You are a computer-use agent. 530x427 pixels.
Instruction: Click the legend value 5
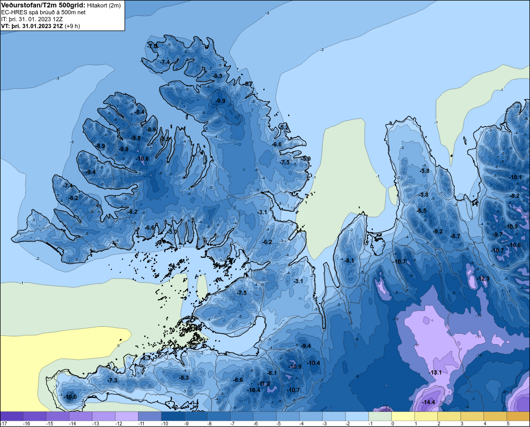(x=508, y=424)
